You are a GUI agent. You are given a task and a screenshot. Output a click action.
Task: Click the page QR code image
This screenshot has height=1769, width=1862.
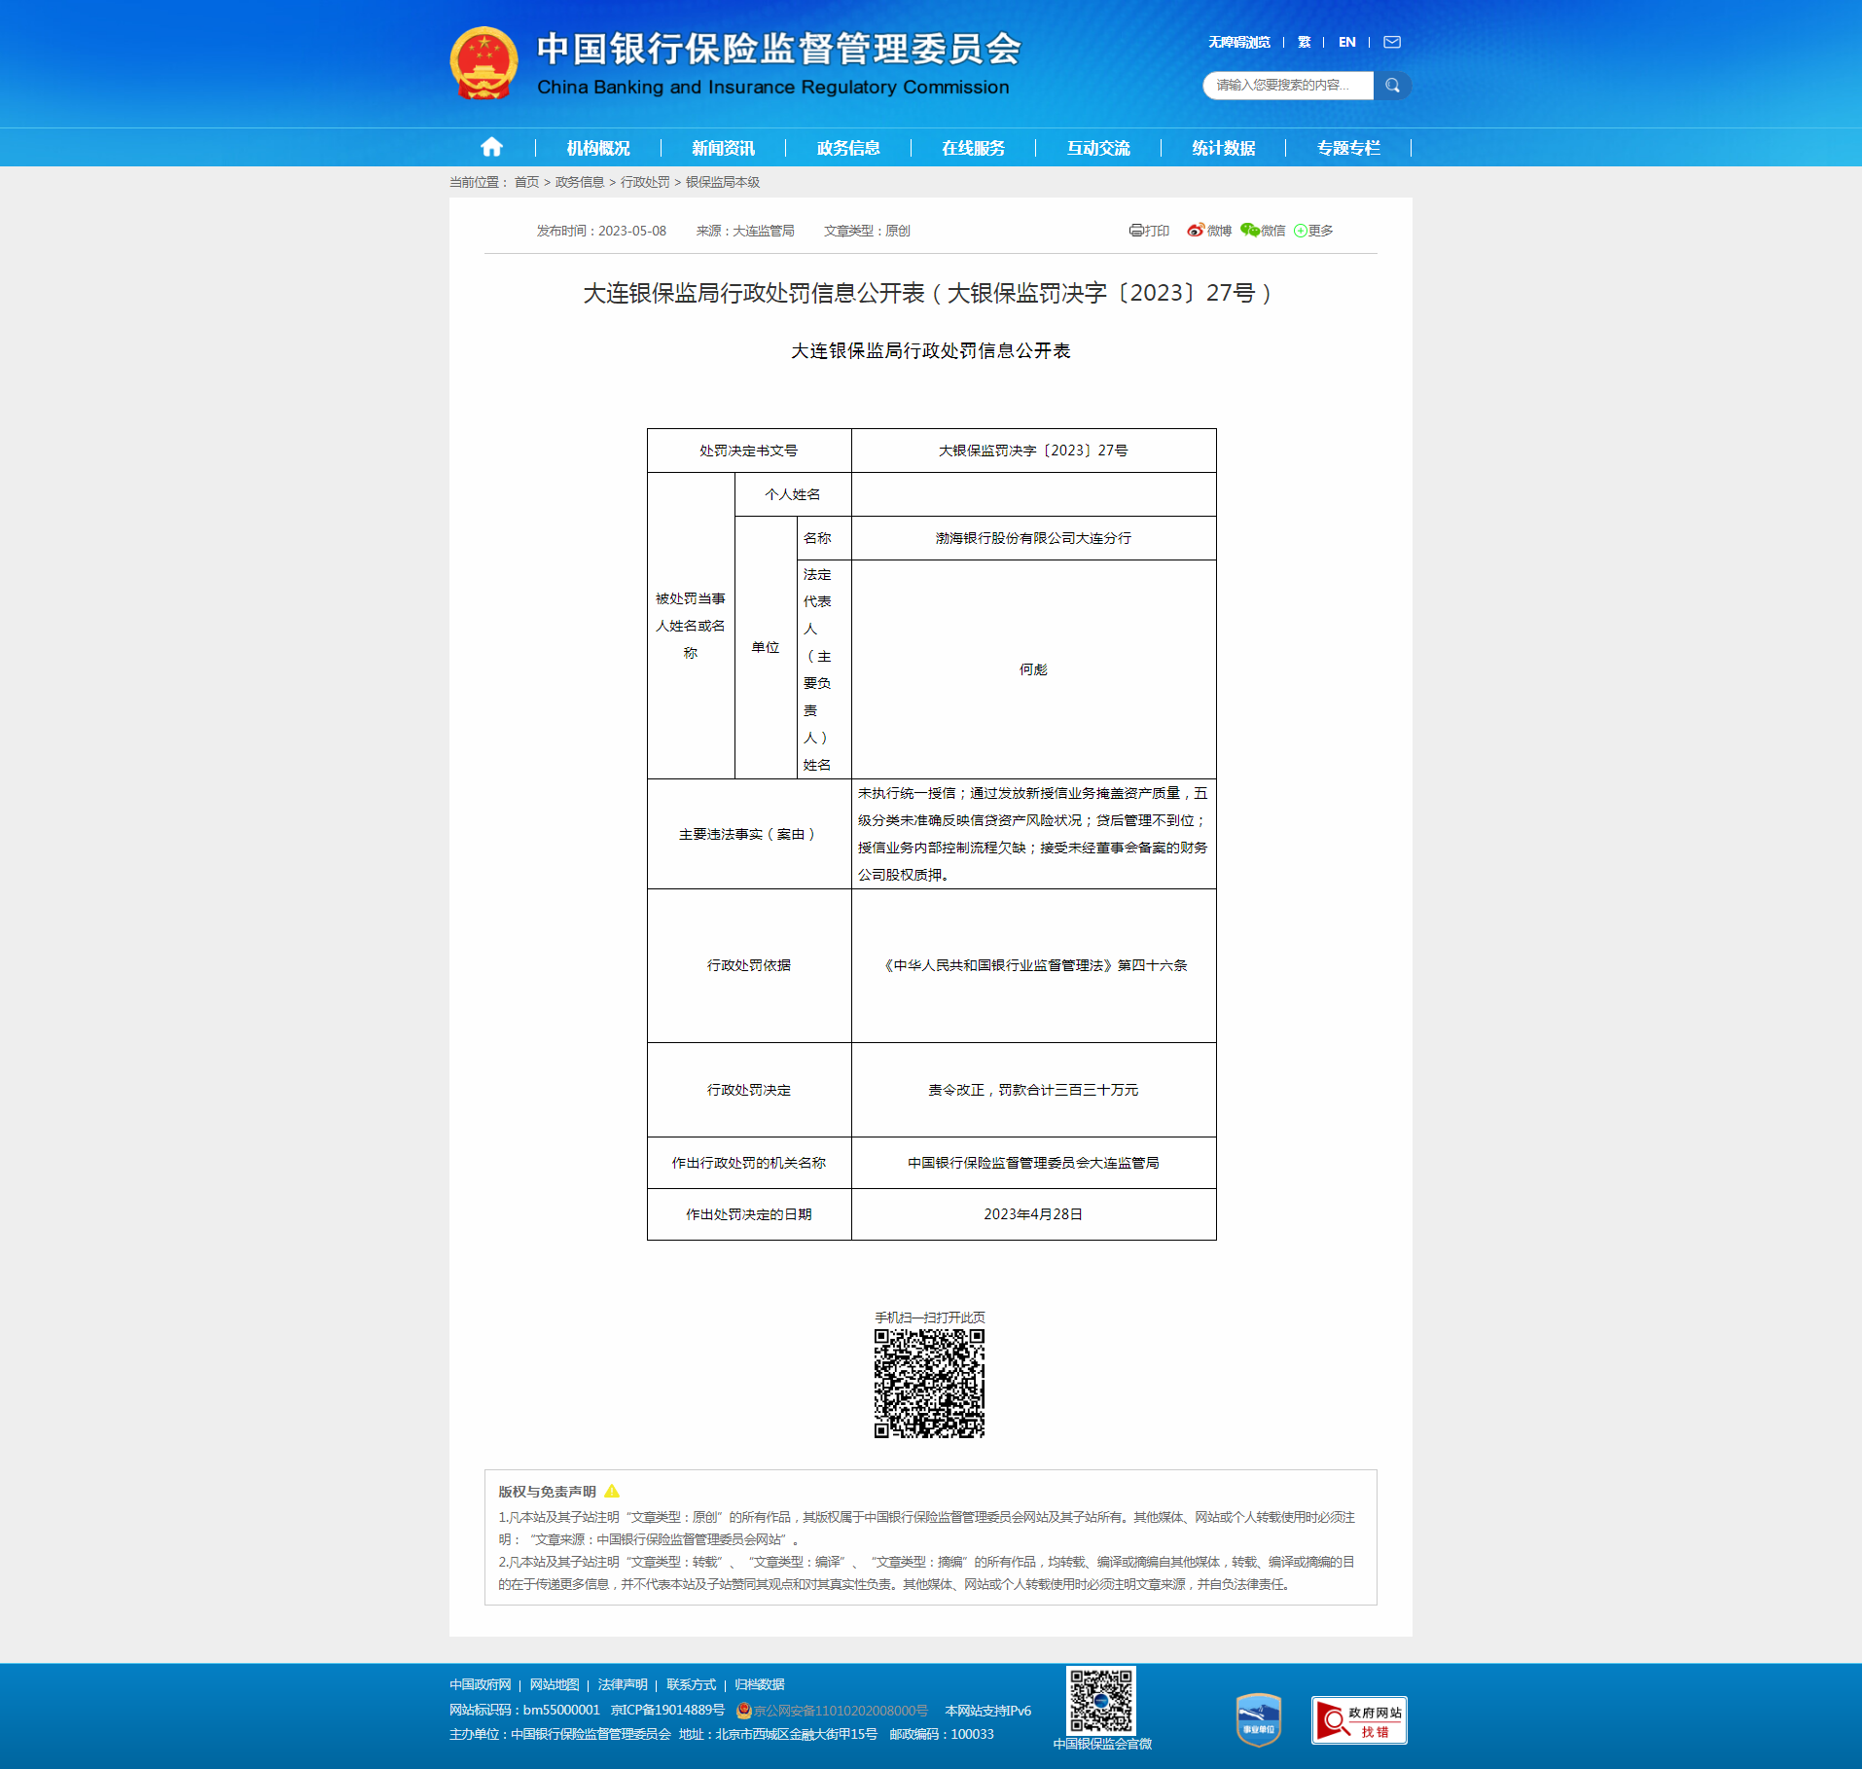point(929,1383)
